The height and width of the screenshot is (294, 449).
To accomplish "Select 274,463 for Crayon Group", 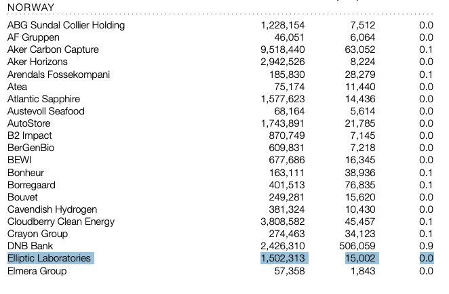I will [x=287, y=234].
